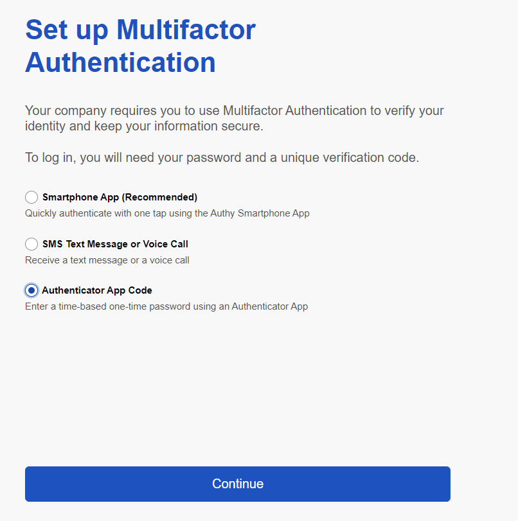
Task: Click "Authenticator App" ending the last description
Action: (270, 306)
